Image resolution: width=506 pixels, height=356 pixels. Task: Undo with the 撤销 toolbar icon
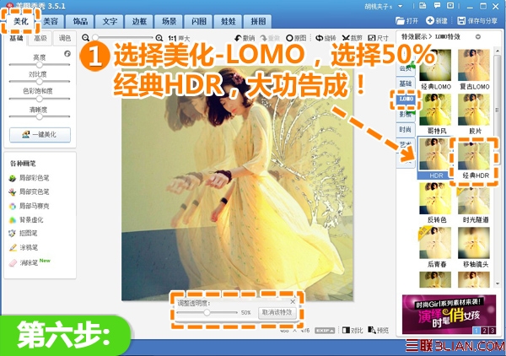[x=245, y=38]
